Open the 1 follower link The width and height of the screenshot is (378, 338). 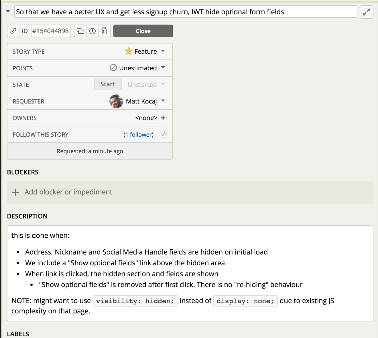pyautogui.click(x=139, y=135)
